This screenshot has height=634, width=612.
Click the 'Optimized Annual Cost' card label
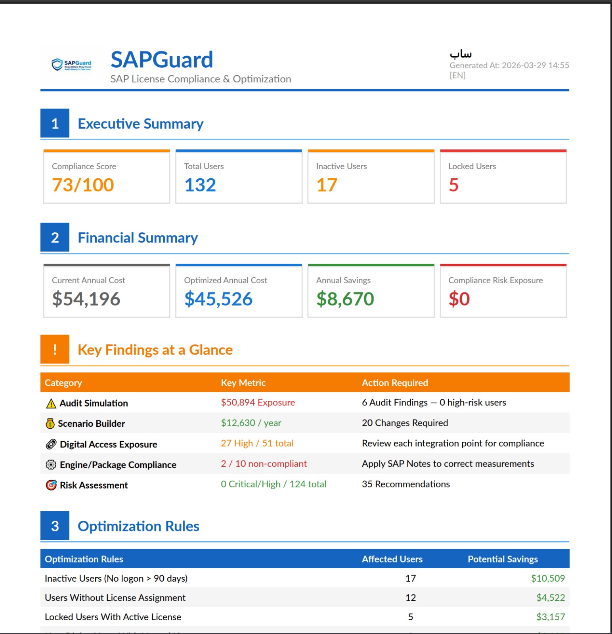pyautogui.click(x=226, y=280)
